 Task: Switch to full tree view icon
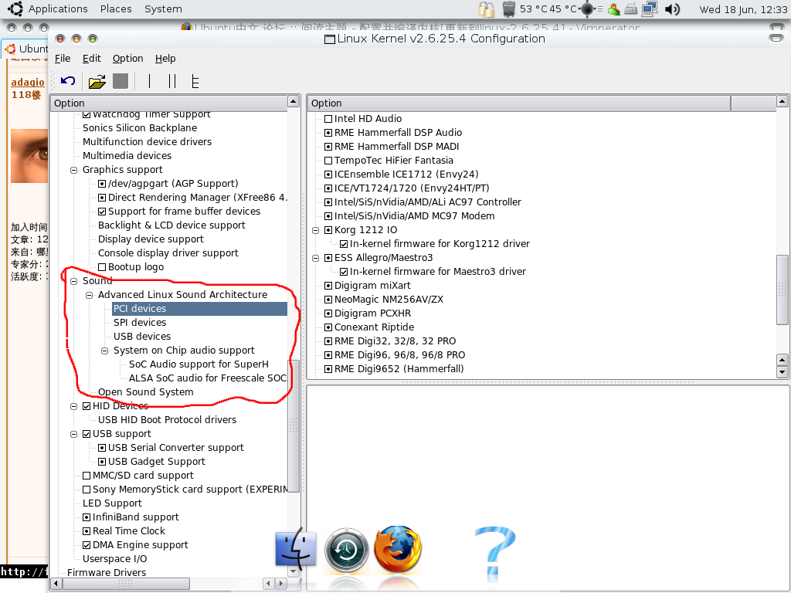[x=195, y=81]
